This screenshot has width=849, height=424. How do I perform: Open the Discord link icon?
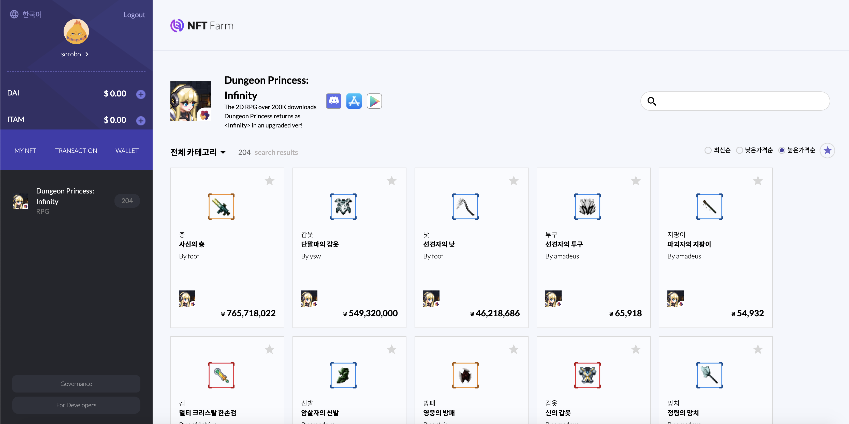[x=333, y=101]
